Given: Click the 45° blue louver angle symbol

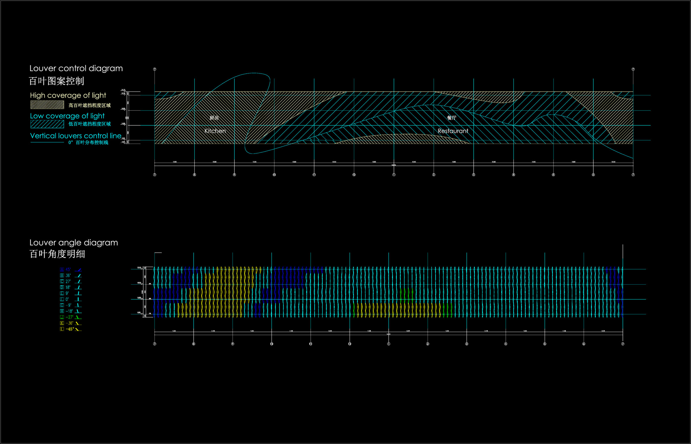Looking at the screenshot, I should click(78, 270).
